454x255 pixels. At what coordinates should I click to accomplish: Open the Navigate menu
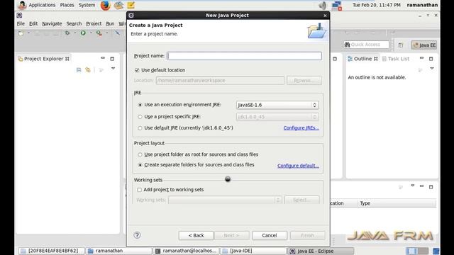click(52, 23)
